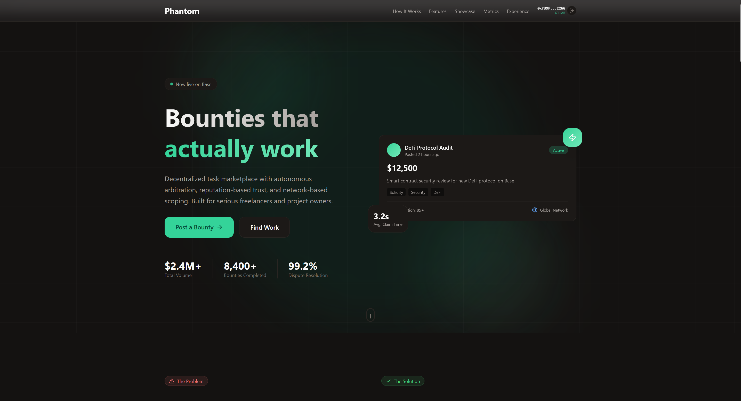Click the 8,400+ Bounties Completed stat
The width and height of the screenshot is (741, 401).
point(245,269)
